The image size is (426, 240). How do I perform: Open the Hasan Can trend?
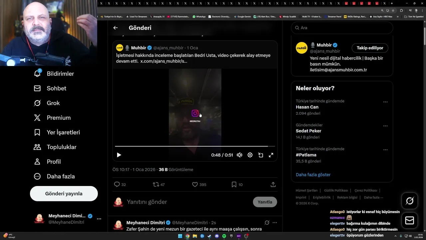pyautogui.click(x=307, y=107)
